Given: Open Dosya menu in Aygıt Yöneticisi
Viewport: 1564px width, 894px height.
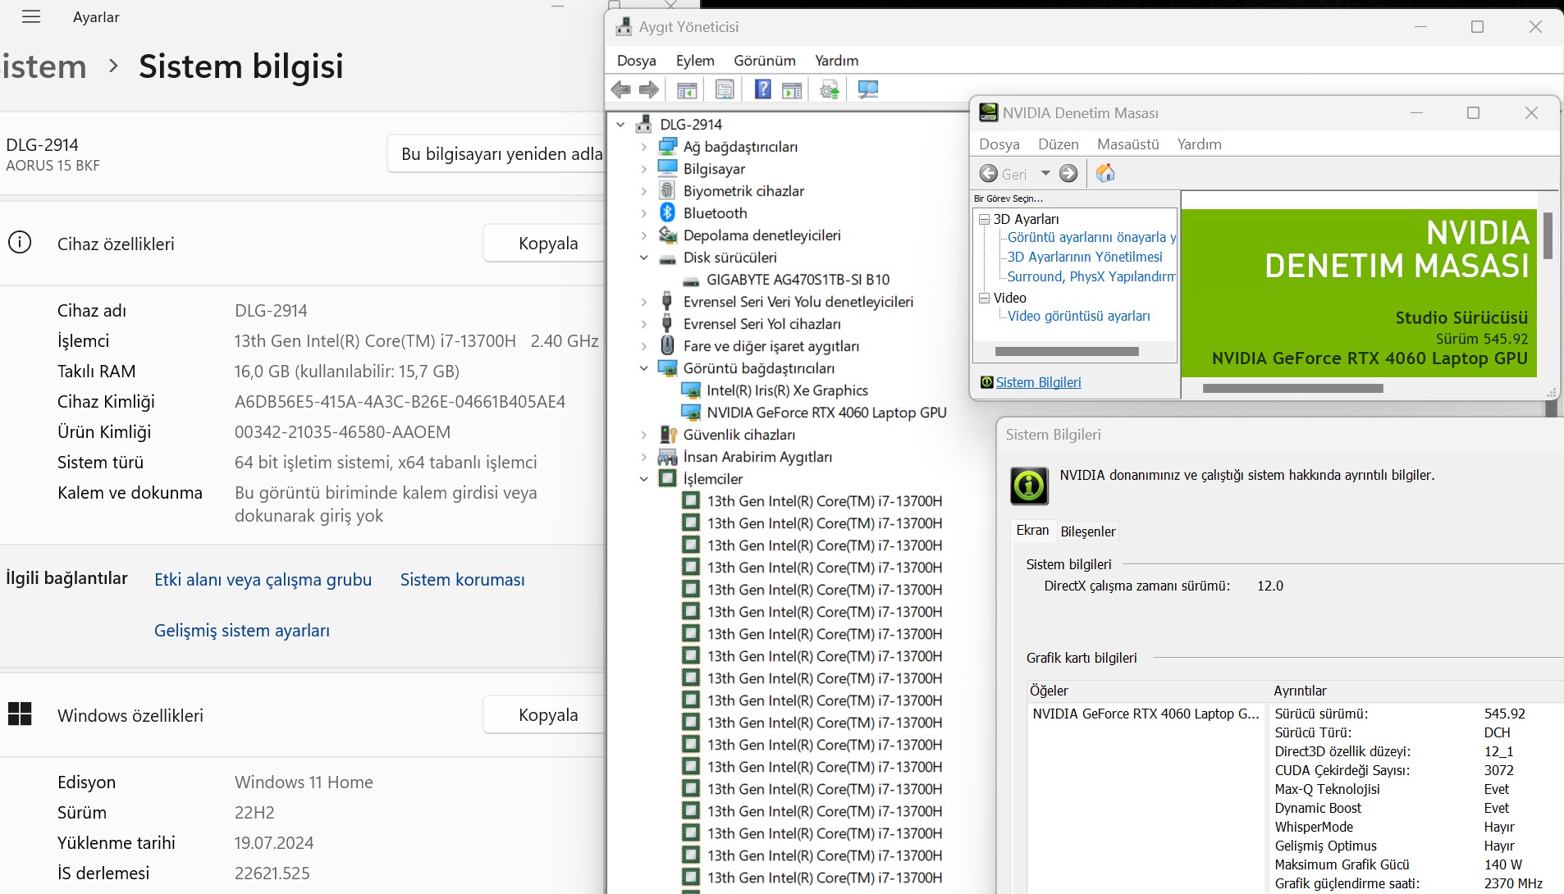Looking at the screenshot, I should point(636,60).
